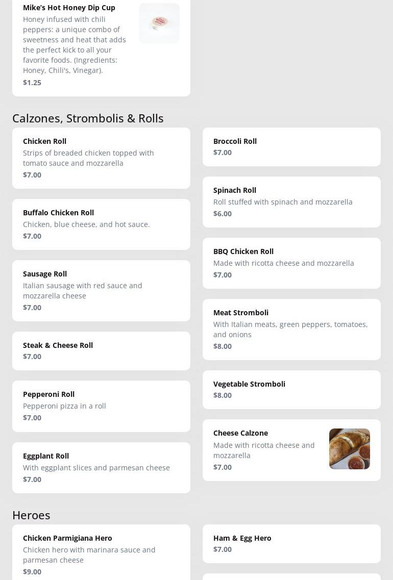Click the Calzones, Strombolis & Rolls heading

88,118
